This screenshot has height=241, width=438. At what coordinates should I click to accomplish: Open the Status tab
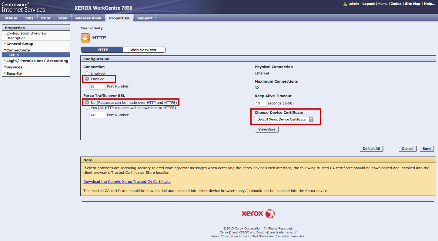click(11, 18)
